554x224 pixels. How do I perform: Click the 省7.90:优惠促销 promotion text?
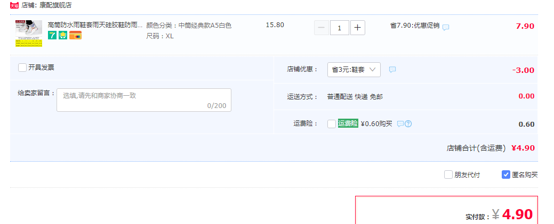[x=415, y=26]
